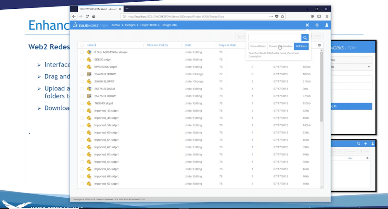Go to browser home page icon
This screenshot has height=209, width=388.
point(93,16)
